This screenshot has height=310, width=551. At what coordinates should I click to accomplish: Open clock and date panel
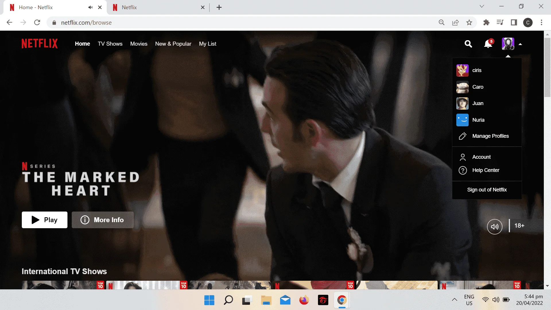pos(529,300)
